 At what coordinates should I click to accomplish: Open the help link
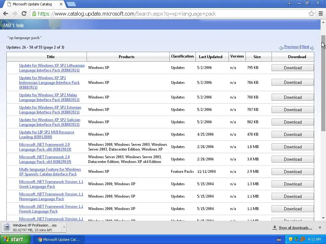[x=20, y=25]
